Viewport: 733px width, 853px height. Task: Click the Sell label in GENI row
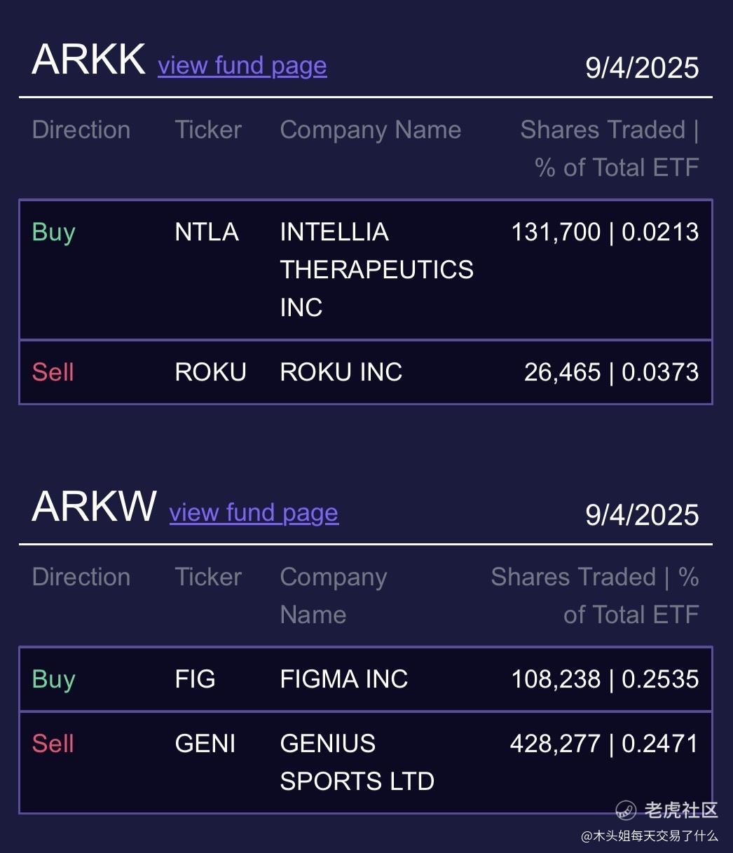click(x=53, y=744)
